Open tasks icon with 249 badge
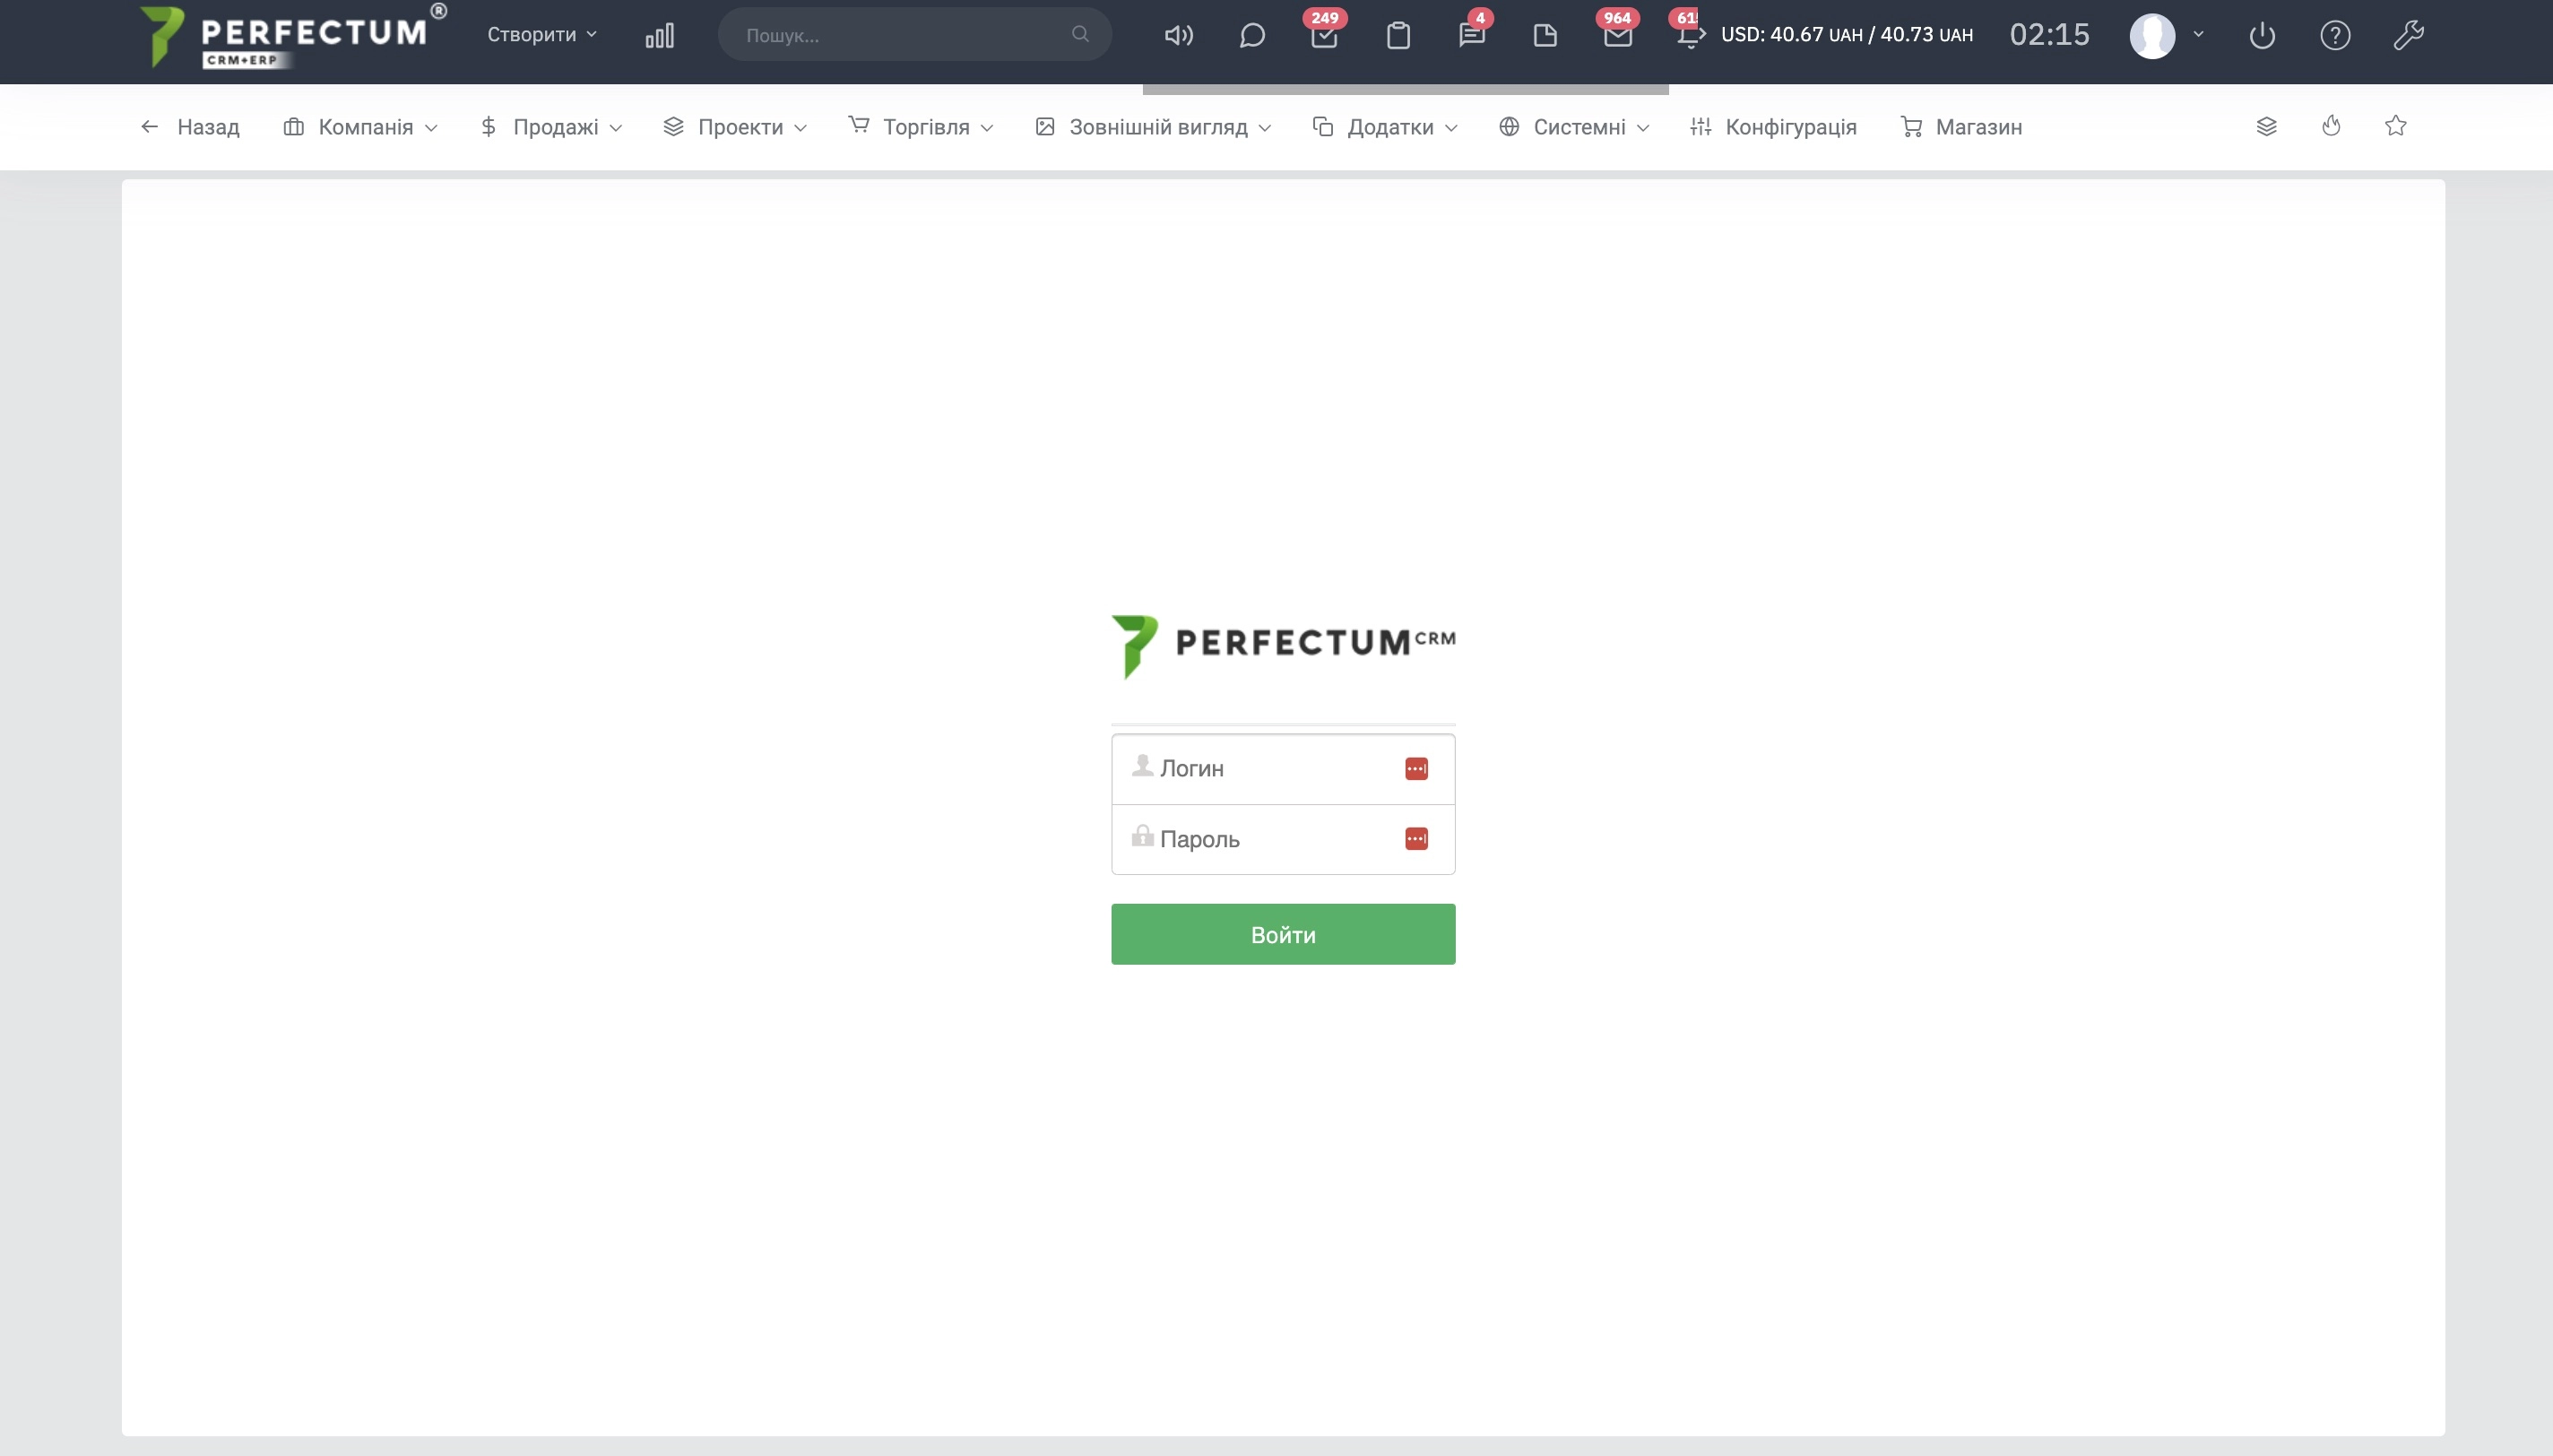This screenshot has width=2553, height=1456. coord(1325,33)
